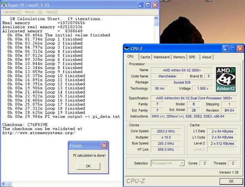Close the CPU-Z window
The height and width of the screenshot is (187, 245).
[x=240, y=49]
